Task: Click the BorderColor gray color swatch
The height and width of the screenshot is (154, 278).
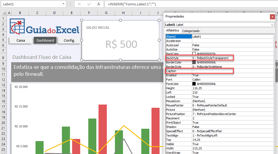Action: coord(194,62)
